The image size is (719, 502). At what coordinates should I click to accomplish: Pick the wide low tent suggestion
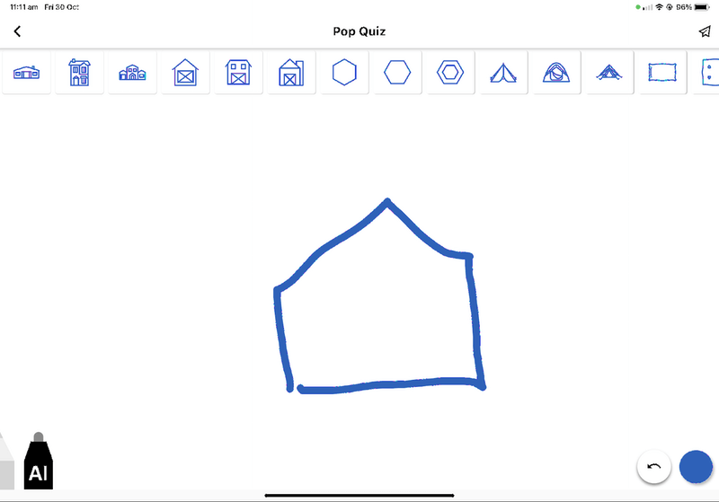pyautogui.click(x=609, y=73)
